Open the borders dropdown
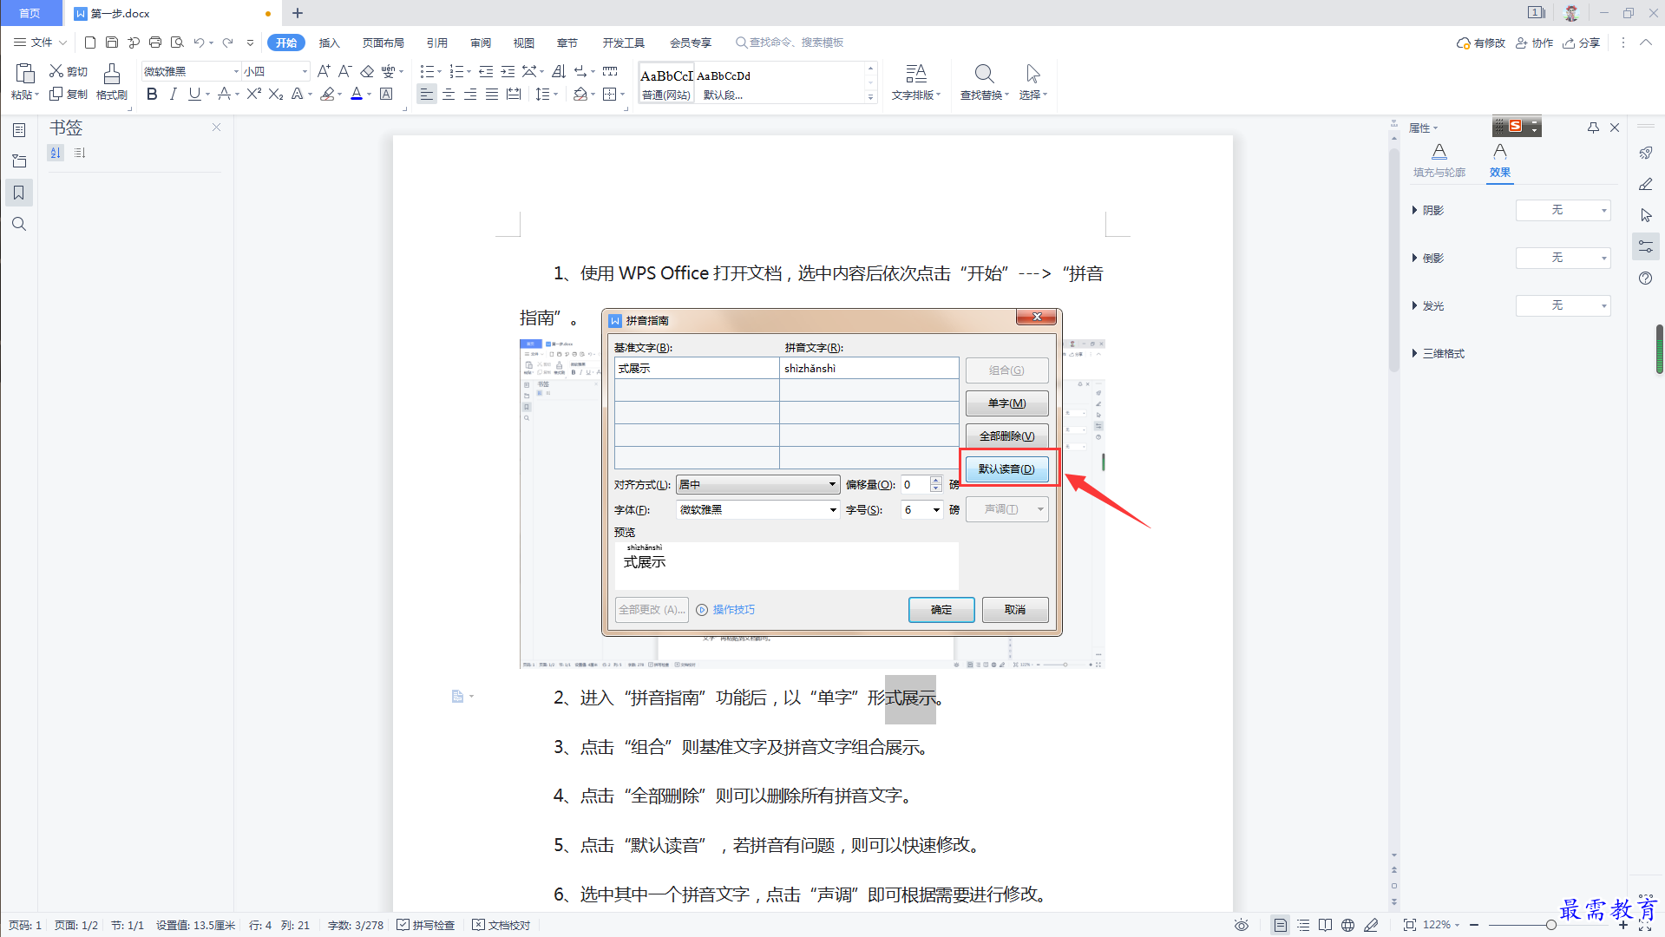1665x937 pixels. click(x=624, y=94)
